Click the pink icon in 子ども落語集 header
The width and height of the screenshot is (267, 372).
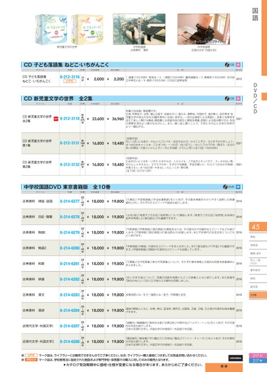238,65
